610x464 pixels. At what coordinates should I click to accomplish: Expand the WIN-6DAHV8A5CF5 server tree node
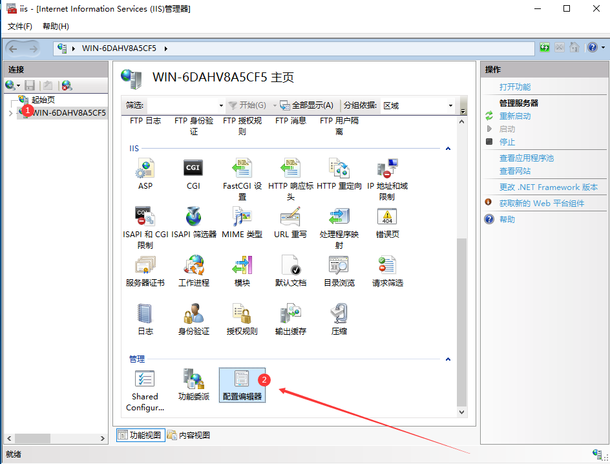point(10,113)
